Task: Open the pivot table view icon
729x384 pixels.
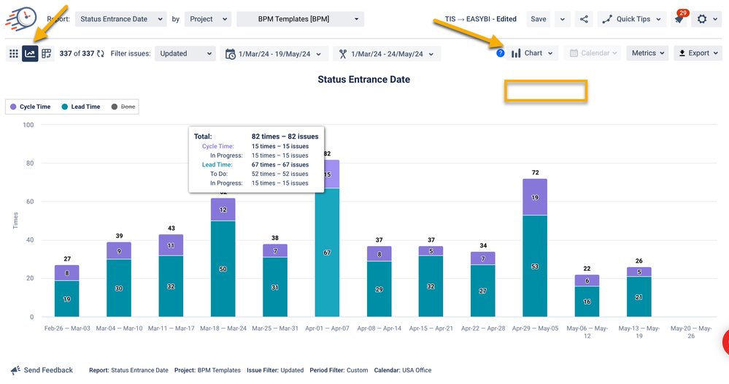Action: [47, 53]
